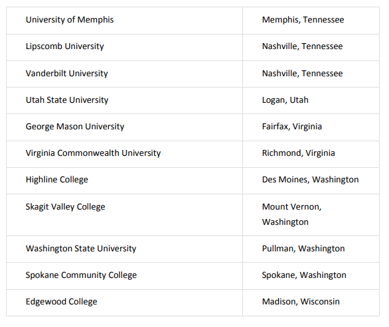The height and width of the screenshot is (327, 389).
Task: Click the Fairfax, Virginia location
Action: [292, 127]
